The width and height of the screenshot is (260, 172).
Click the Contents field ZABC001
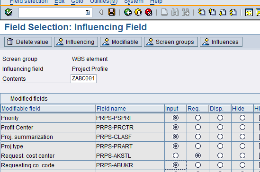(x=83, y=78)
